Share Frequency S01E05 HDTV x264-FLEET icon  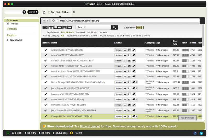coord(129,94)
